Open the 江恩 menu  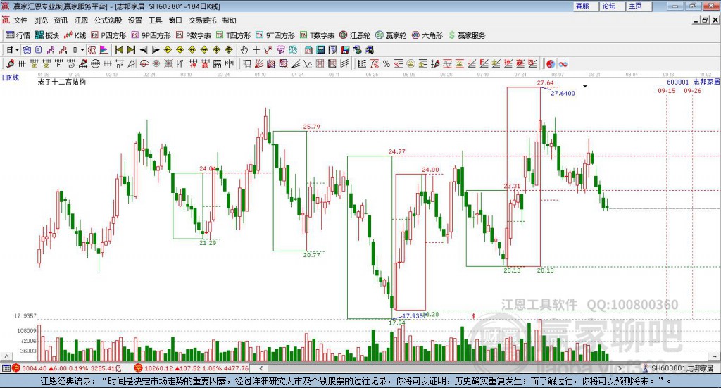tap(81, 20)
